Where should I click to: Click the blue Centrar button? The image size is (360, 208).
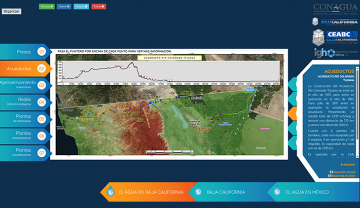[64, 6]
